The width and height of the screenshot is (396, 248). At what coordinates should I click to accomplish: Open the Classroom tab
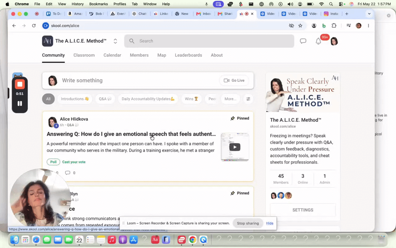(84, 55)
